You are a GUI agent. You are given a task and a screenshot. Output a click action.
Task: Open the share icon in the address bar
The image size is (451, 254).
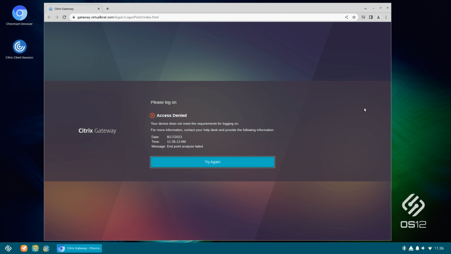click(x=346, y=17)
